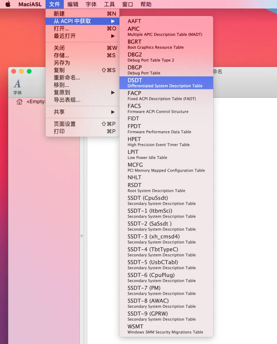Choose 关闭 from the file menu
The width and height of the screenshot is (277, 344).
point(82,48)
